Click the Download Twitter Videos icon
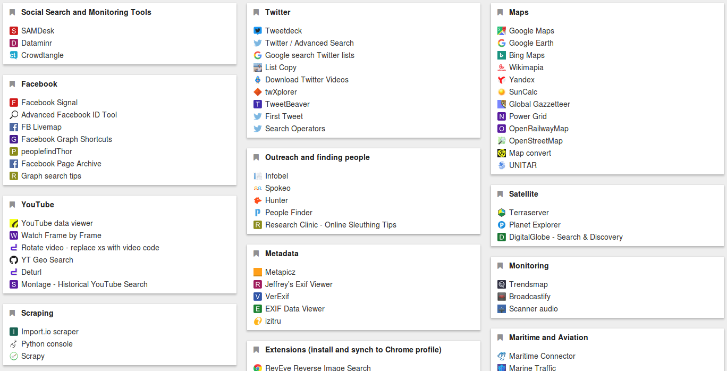727x371 pixels. point(258,80)
